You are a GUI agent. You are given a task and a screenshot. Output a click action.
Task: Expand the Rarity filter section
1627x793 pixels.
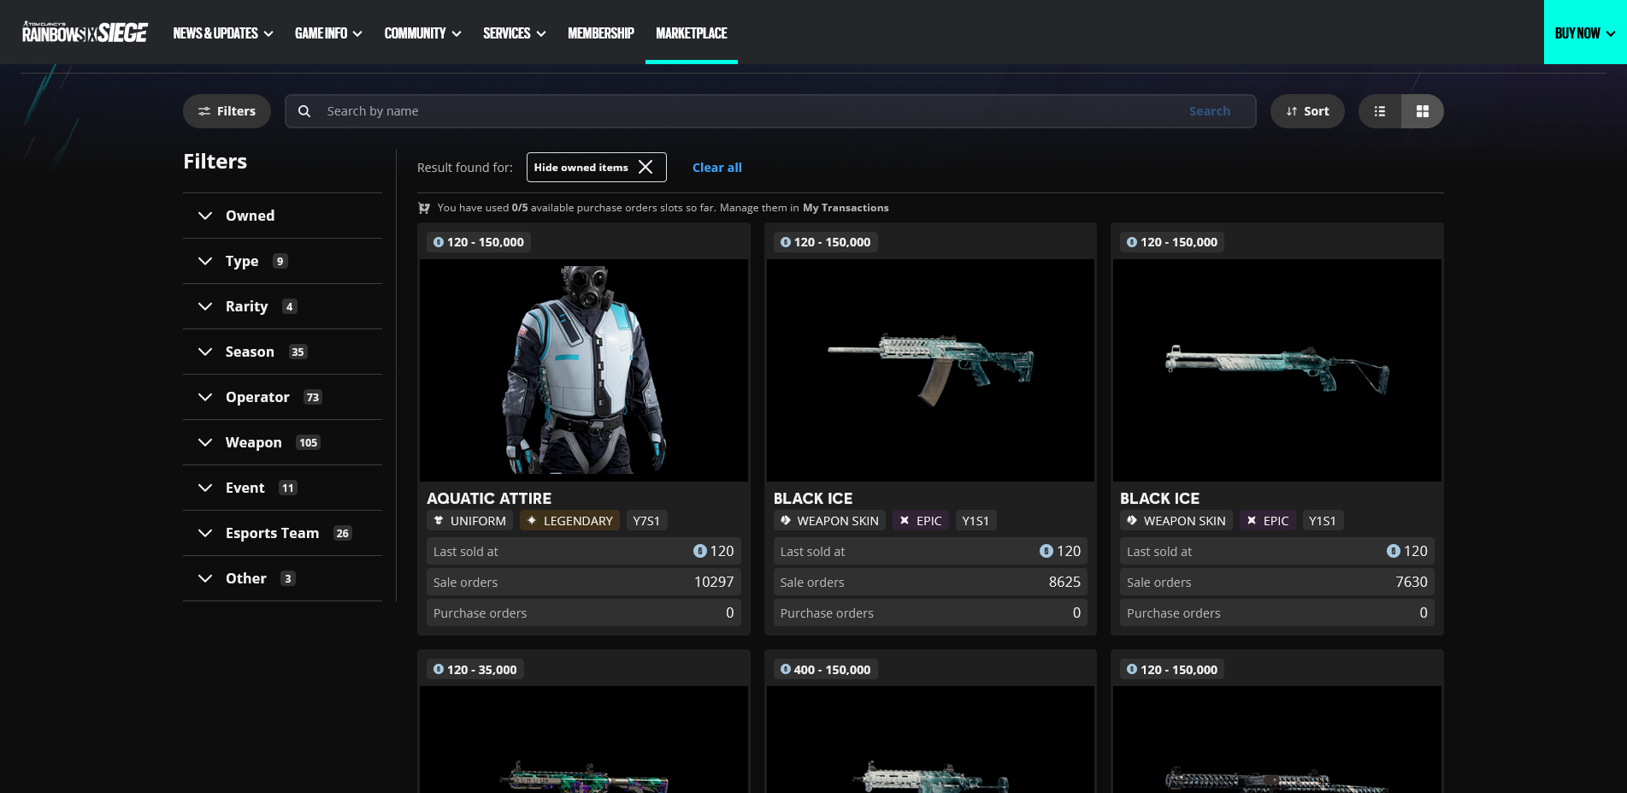point(282,306)
